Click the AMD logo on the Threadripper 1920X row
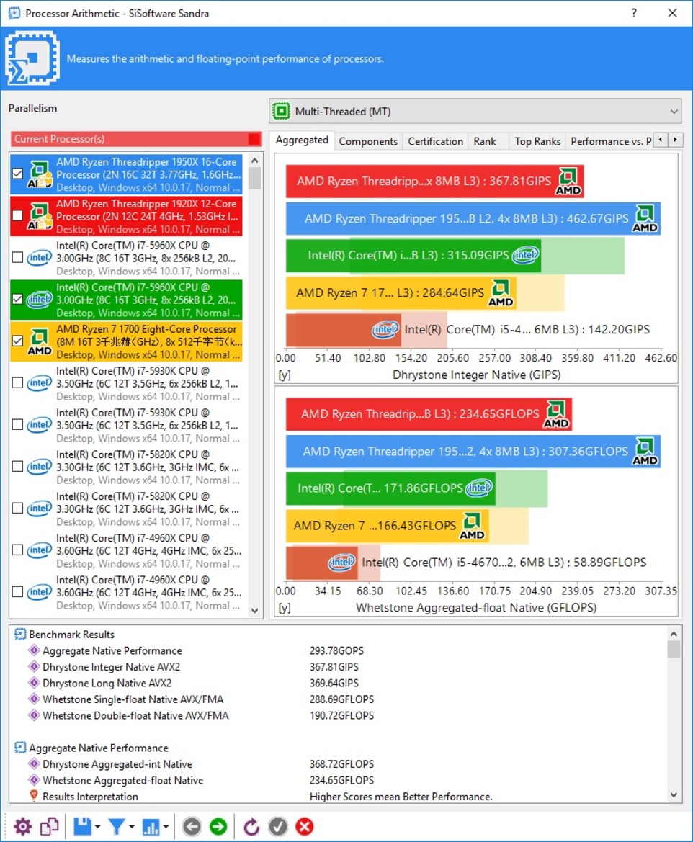The height and width of the screenshot is (842, 693). 40,216
